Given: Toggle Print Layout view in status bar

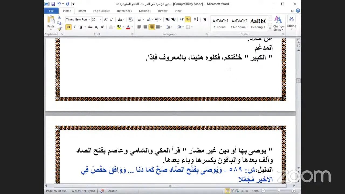Looking at the screenshot, I should pyautogui.click(x=228, y=191).
